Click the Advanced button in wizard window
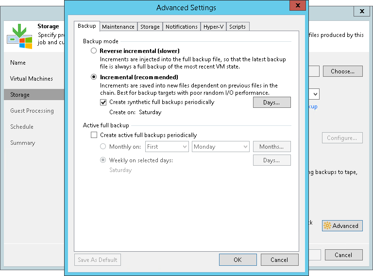Image resolution: width=373 pixels, height=276 pixels. 342,225
